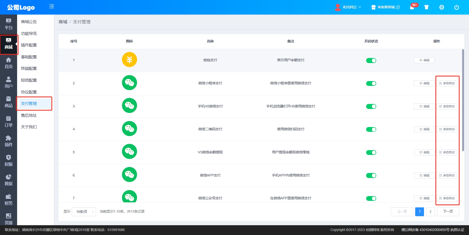Click the sidebar collapse menu icon
Screen dimensions: 469x235
52,7
